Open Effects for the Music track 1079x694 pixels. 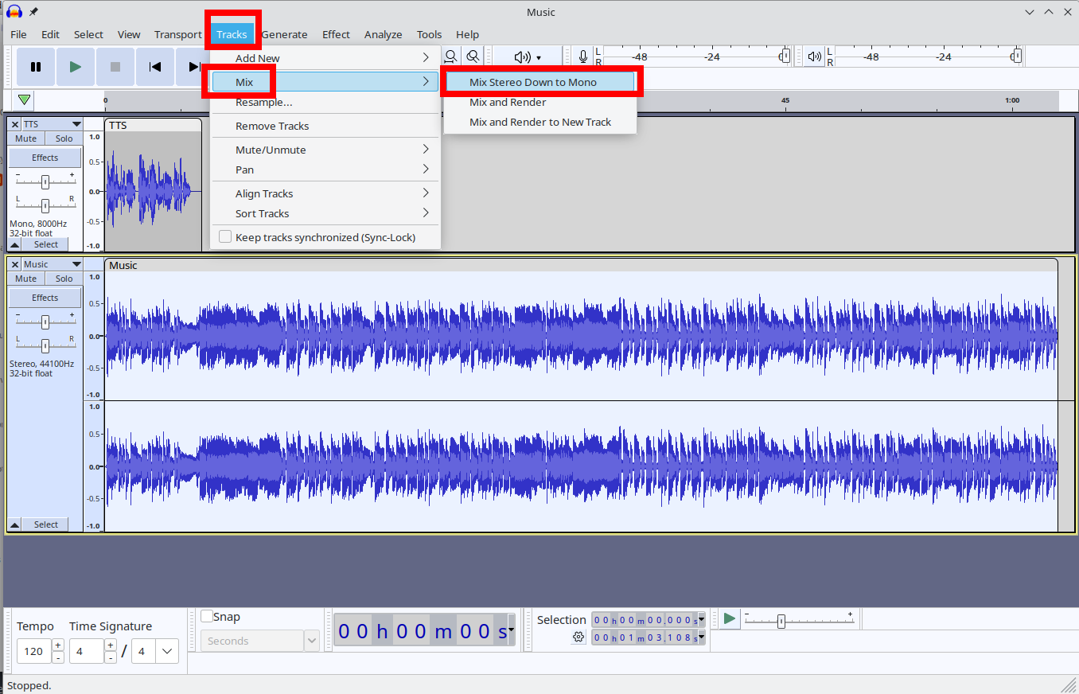tap(45, 298)
